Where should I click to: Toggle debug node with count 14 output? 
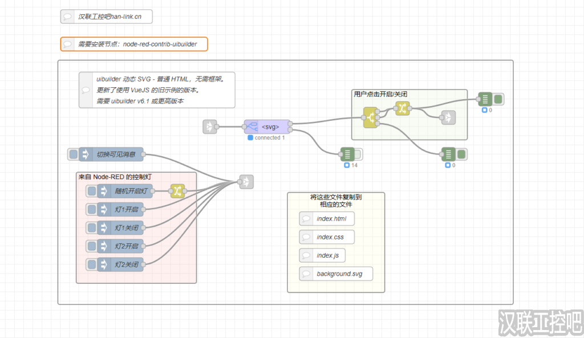click(358, 154)
